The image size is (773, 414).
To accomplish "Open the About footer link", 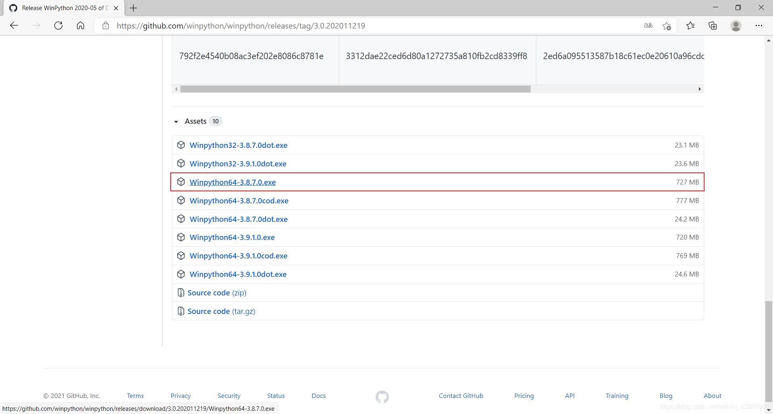I will click(x=712, y=396).
